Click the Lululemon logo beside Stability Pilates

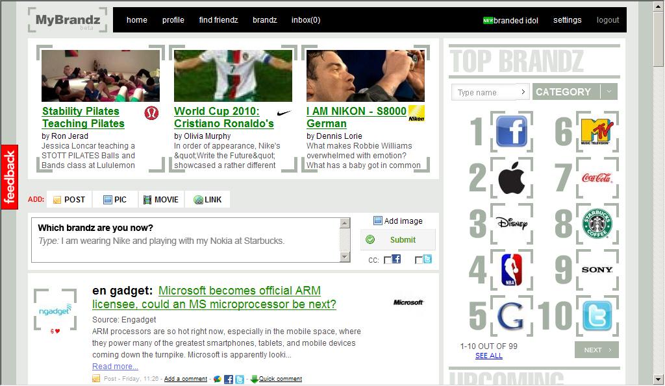[151, 113]
